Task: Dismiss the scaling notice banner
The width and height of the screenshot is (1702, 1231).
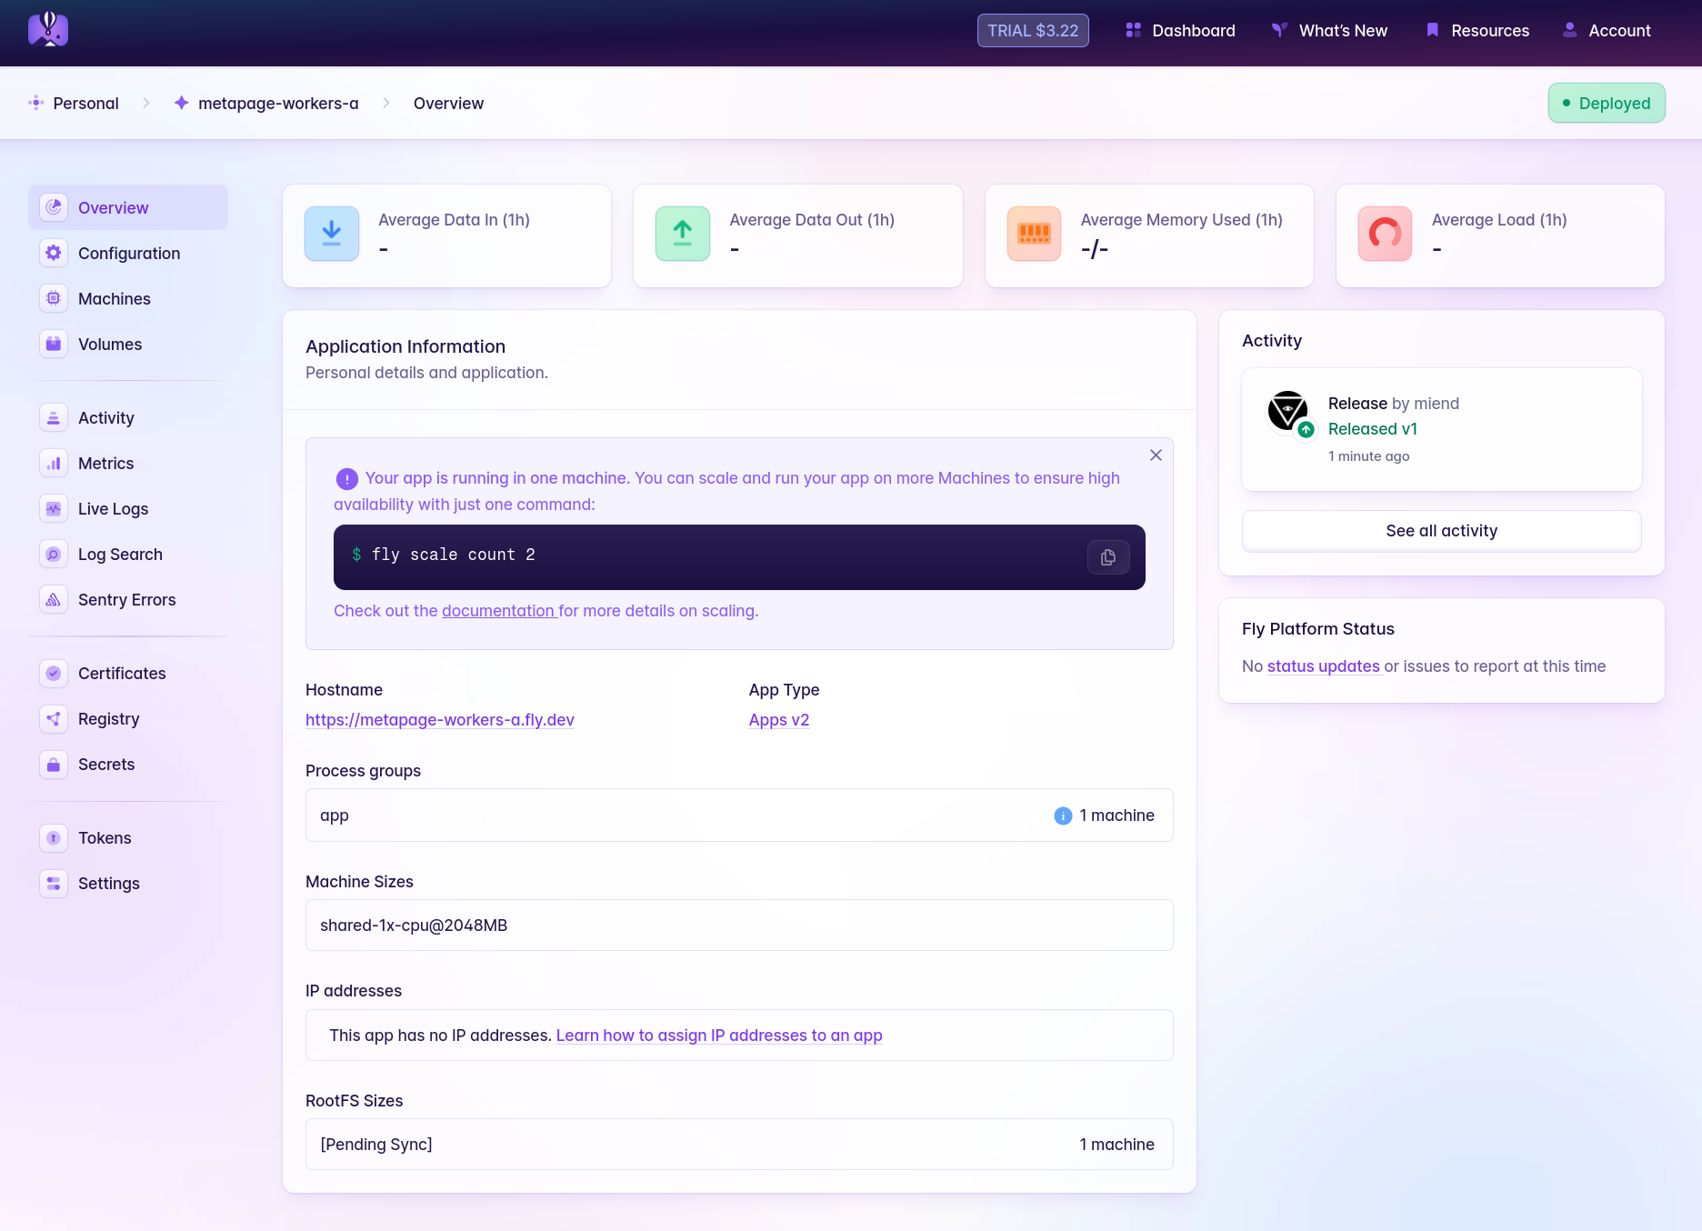Action: click(x=1156, y=455)
